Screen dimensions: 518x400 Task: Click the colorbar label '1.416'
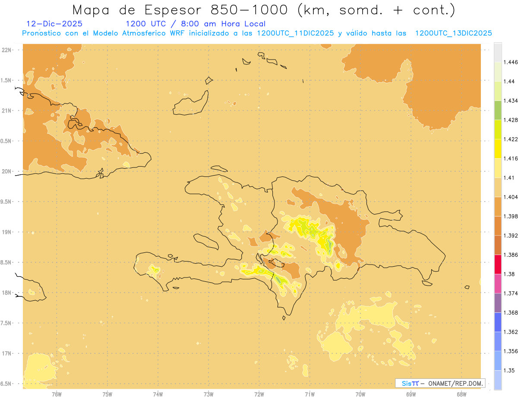pyautogui.click(x=511, y=158)
